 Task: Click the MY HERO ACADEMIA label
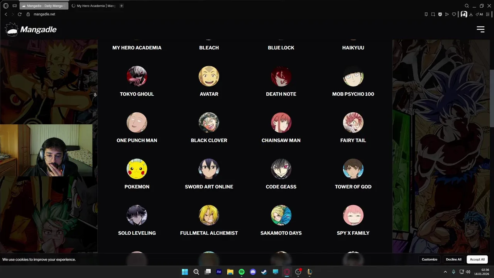pyautogui.click(x=137, y=48)
